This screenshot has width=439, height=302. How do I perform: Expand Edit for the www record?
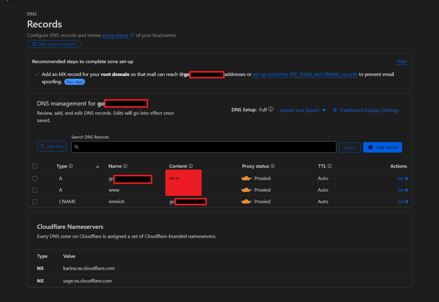403,190
